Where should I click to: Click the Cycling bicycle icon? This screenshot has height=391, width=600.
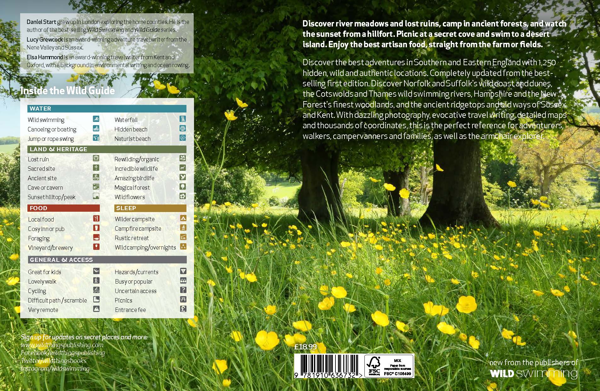[x=96, y=290]
